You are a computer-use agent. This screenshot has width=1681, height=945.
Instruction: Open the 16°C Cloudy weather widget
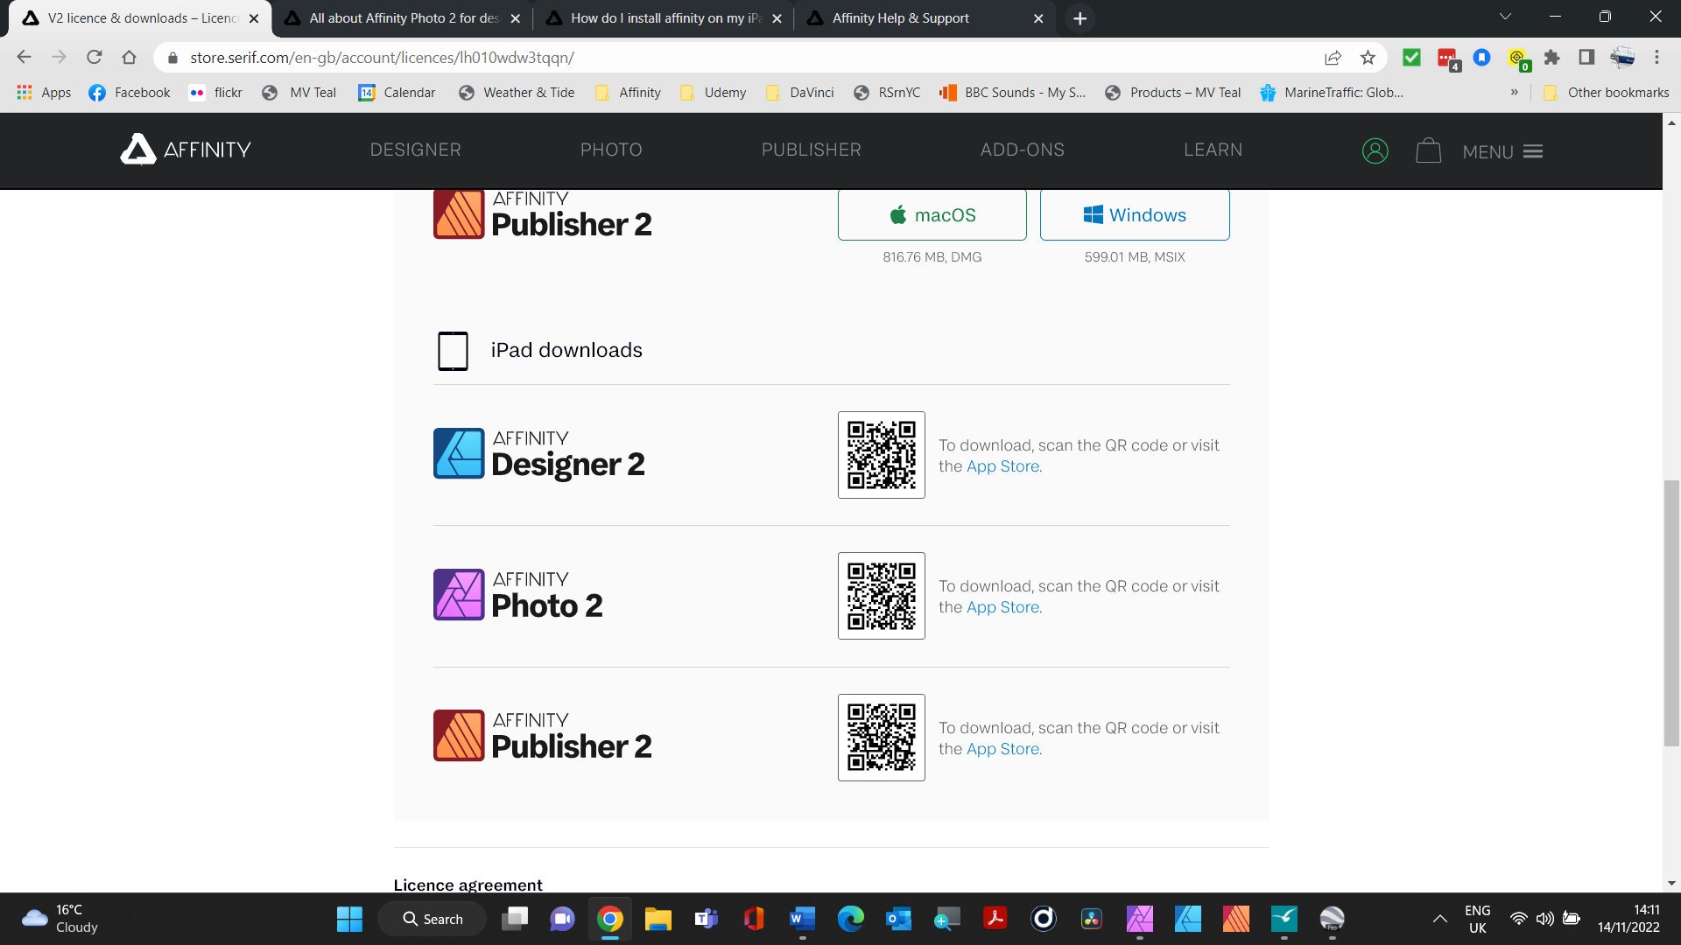point(60,919)
